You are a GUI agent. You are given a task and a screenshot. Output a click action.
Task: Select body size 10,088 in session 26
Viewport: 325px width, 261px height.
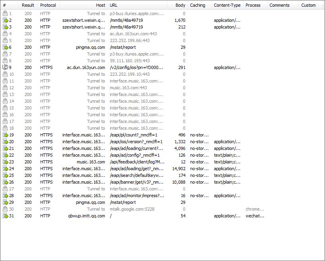(179, 182)
